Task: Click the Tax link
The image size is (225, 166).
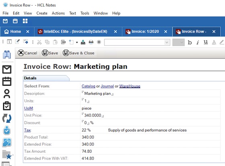Action: [x=27, y=130]
